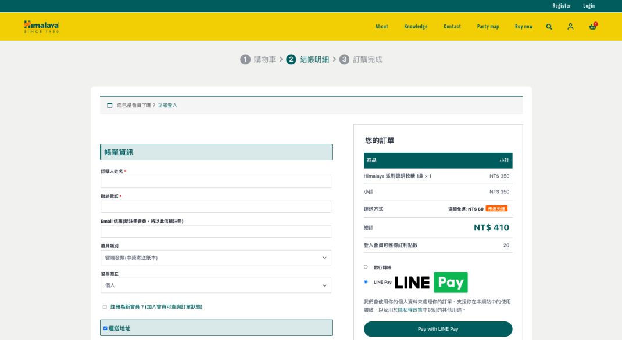Click the 您的訂單 heading
This screenshot has height=340, width=622.
380,140
